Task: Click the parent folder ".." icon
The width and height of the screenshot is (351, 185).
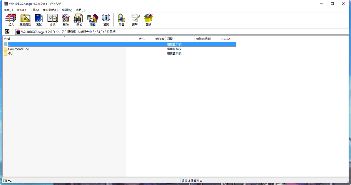Action: 5,44
